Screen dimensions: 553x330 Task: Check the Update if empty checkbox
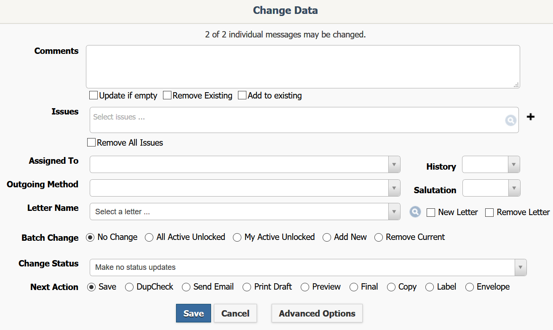coord(94,96)
